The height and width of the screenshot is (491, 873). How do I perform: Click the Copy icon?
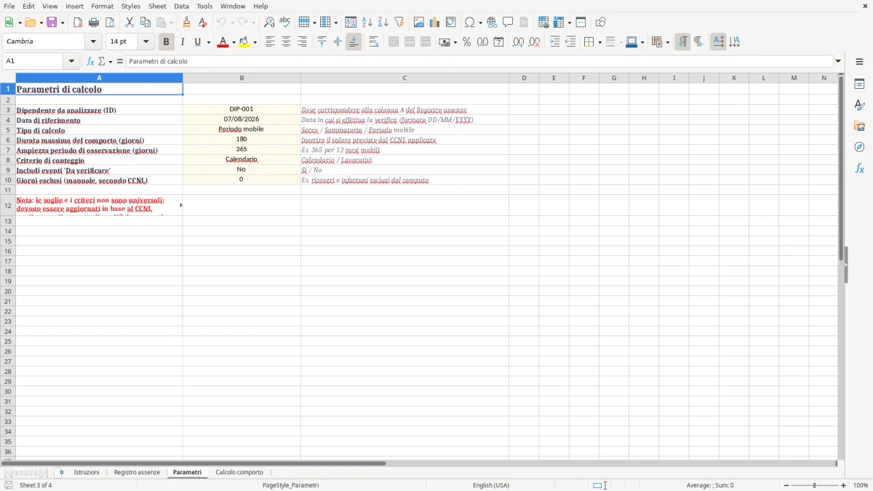coord(145,23)
